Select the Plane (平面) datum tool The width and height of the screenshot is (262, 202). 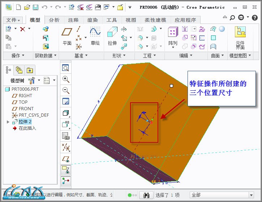[x=67, y=36]
